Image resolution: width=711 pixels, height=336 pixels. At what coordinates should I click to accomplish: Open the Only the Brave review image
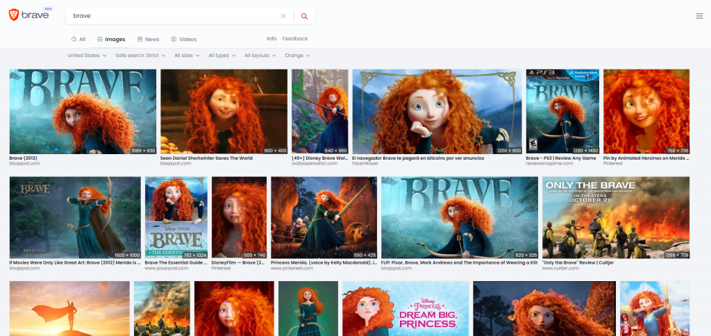click(x=615, y=217)
